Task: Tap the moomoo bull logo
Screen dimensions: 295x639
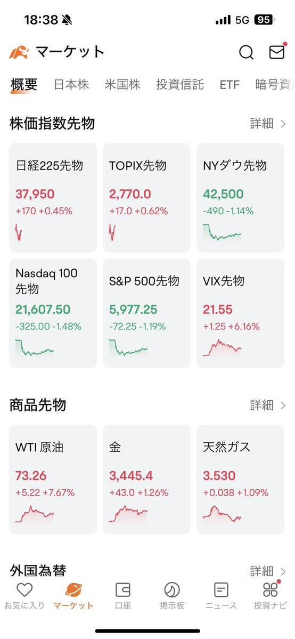Action: click(19, 52)
